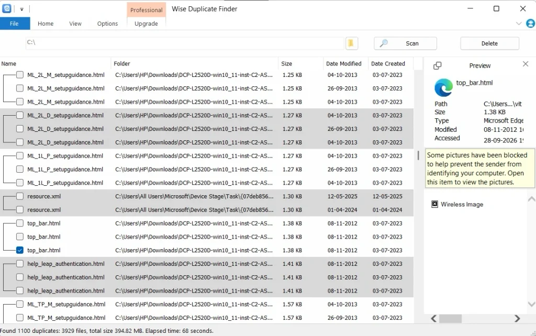Check resource.xml dated 12-05-2025
The image size is (536, 336).
20,196
